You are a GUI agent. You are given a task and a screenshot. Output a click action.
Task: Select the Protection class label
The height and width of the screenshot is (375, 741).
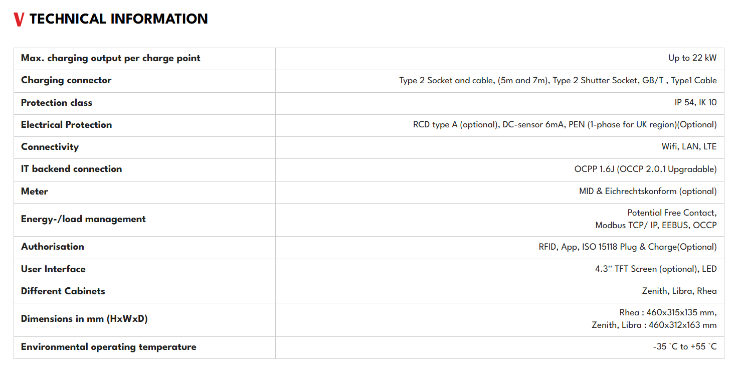(x=57, y=102)
